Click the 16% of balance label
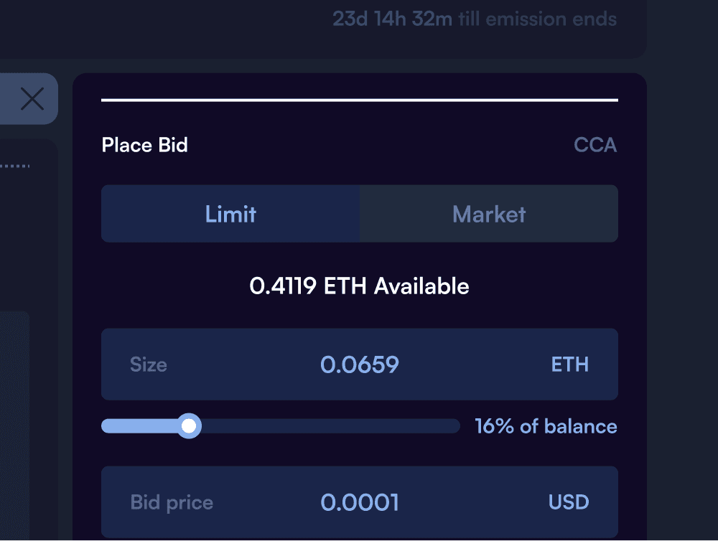The height and width of the screenshot is (541, 718). click(546, 427)
